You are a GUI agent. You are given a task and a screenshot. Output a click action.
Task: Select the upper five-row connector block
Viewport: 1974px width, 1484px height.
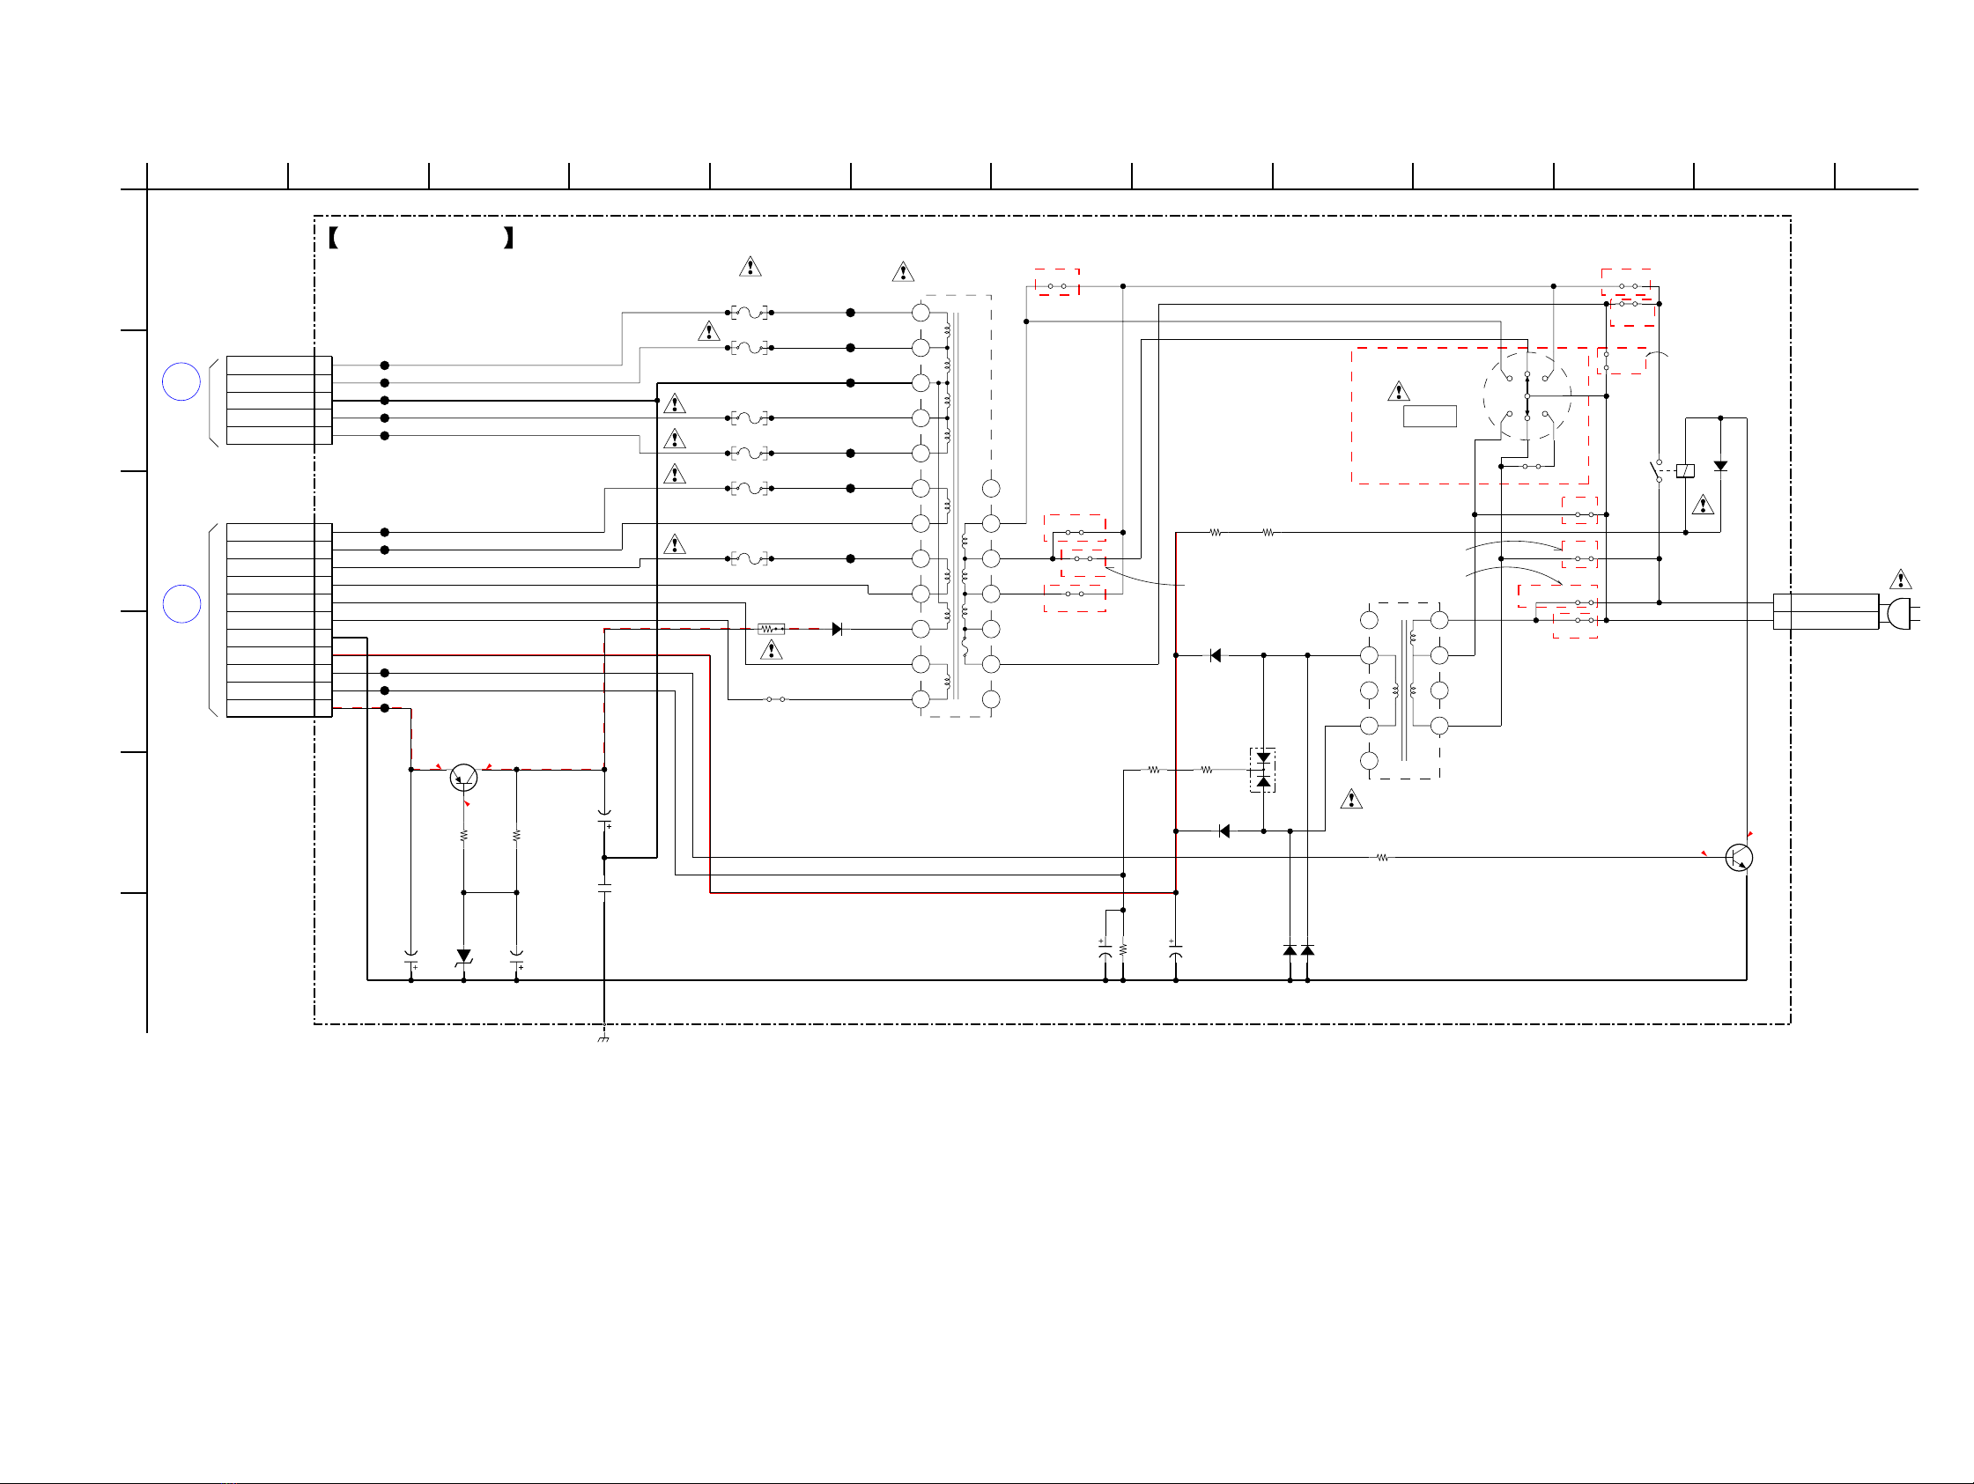click(279, 400)
